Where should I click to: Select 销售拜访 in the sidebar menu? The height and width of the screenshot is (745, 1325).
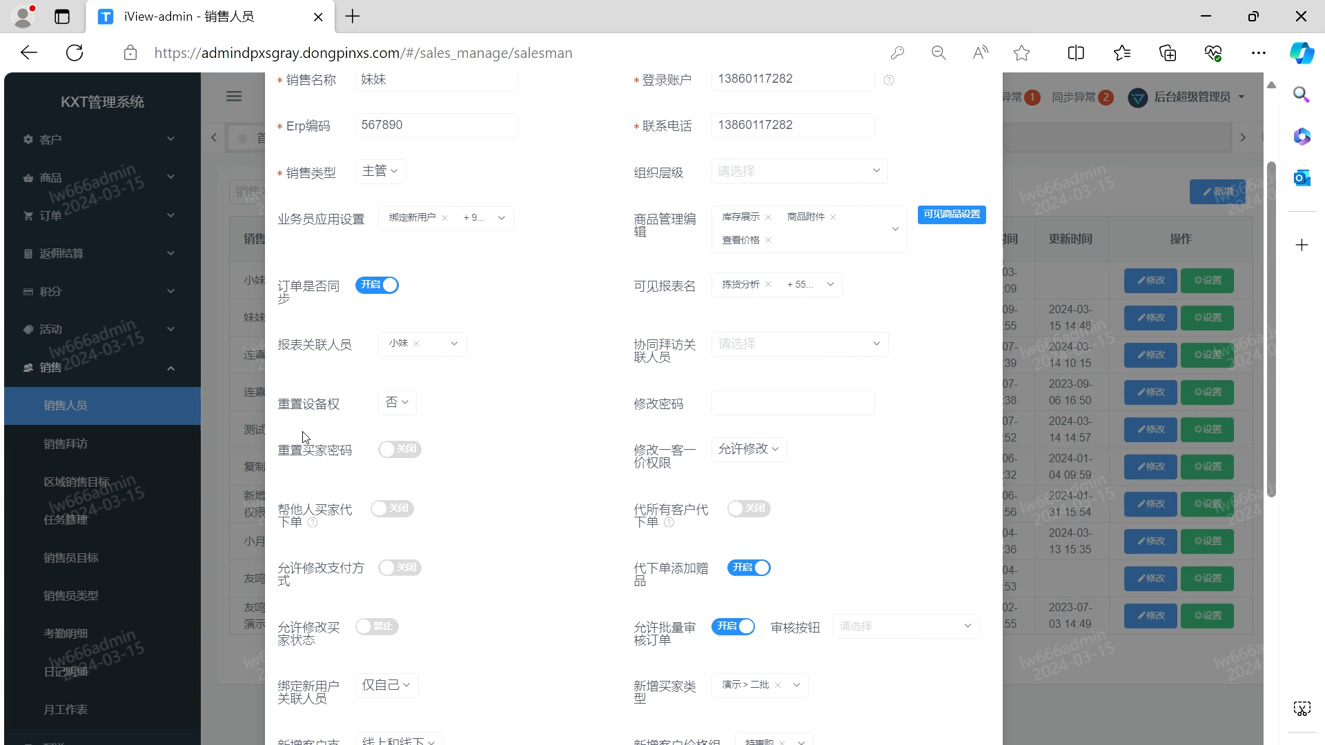tap(66, 444)
